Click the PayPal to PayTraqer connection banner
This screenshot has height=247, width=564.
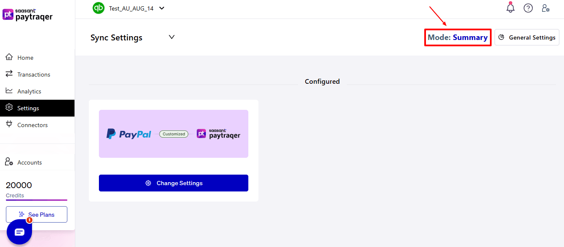tap(173, 134)
